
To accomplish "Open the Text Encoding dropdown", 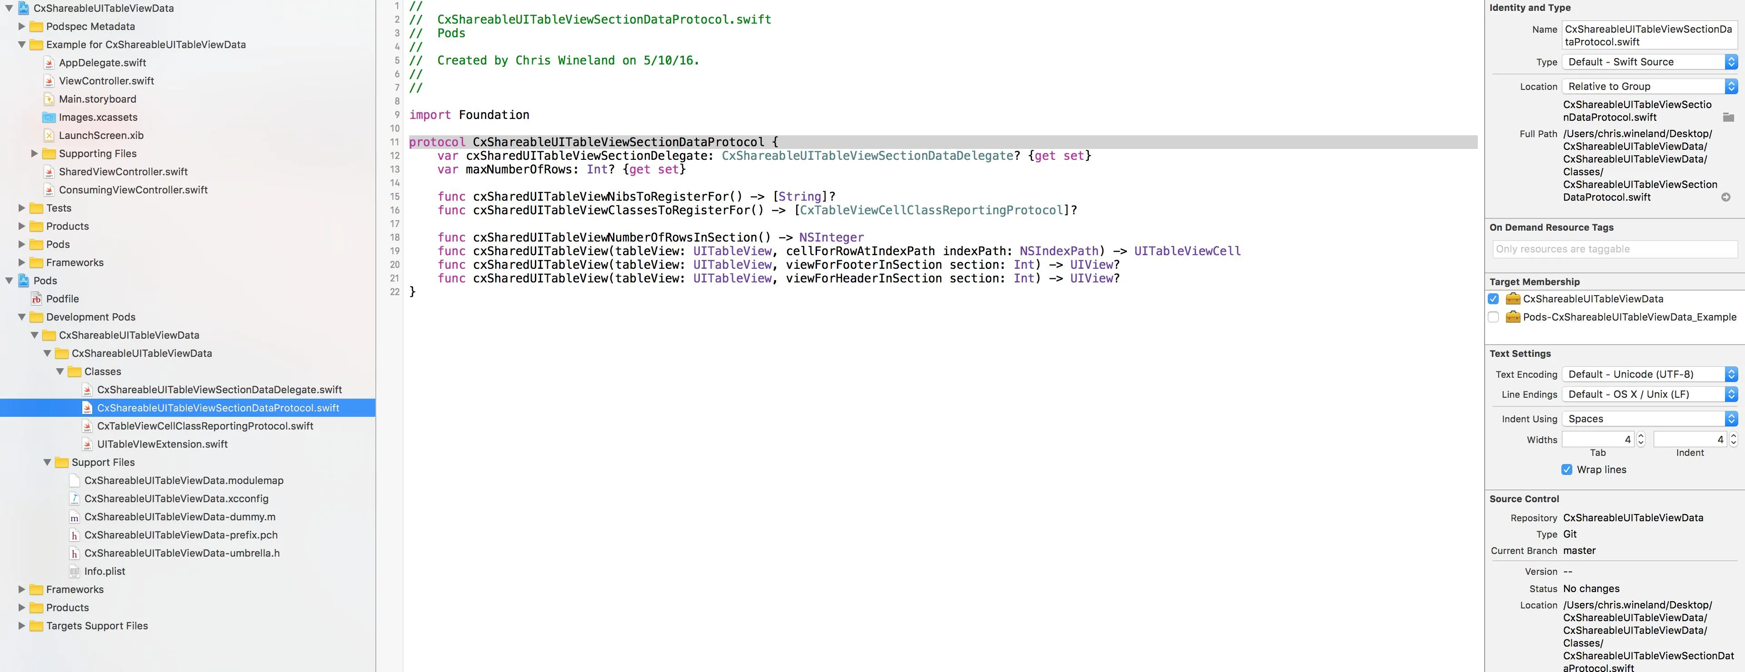I will pyautogui.click(x=1649, y=374).
